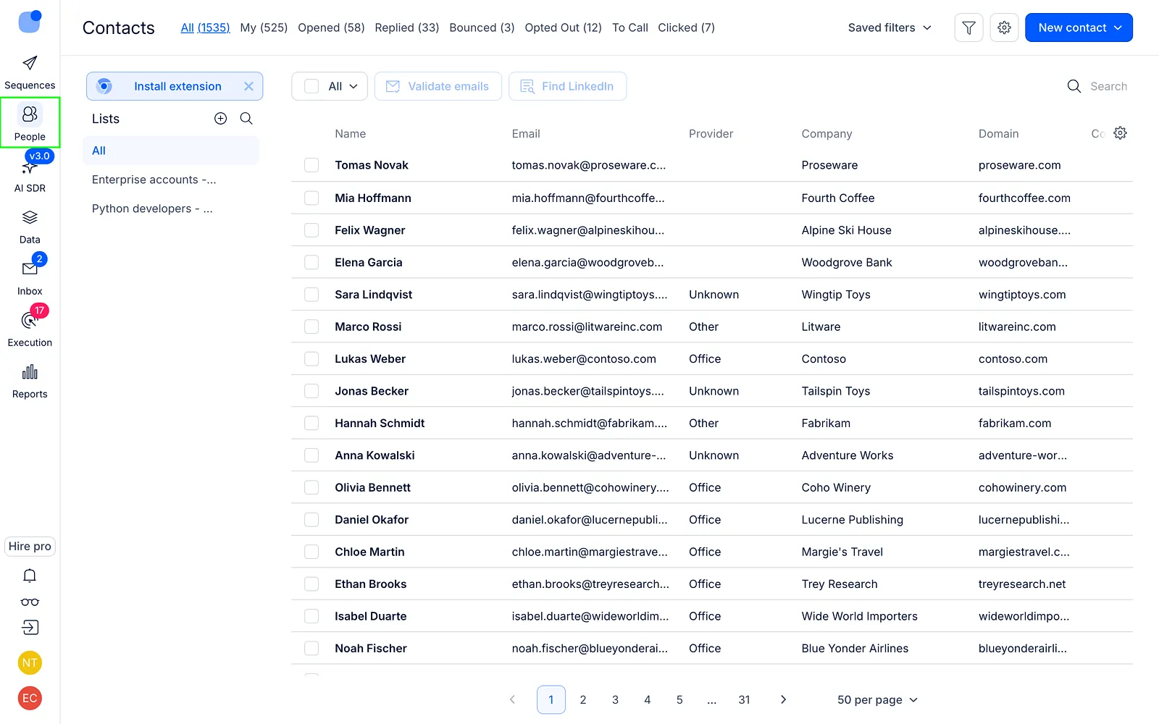Check the Sara Lindqvist row checkbox
This screenshot has width=1159, height=724.
click(311, 295)
